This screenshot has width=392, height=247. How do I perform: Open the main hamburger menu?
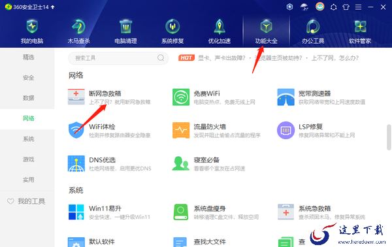click(358, 7)
